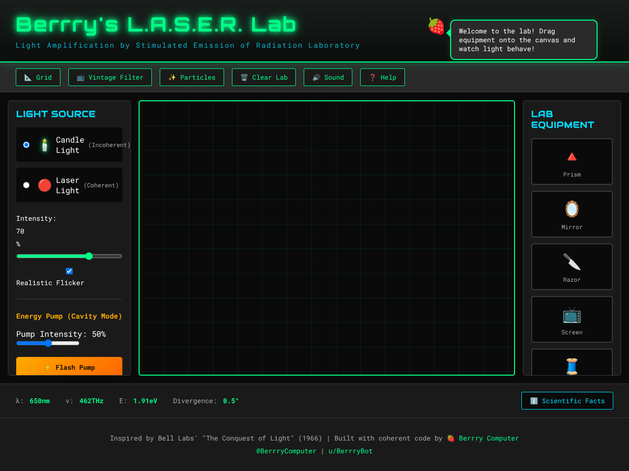Enable Laser Light coherent source
The height and width of the screenshot is (471, 629).
[26, 185]
